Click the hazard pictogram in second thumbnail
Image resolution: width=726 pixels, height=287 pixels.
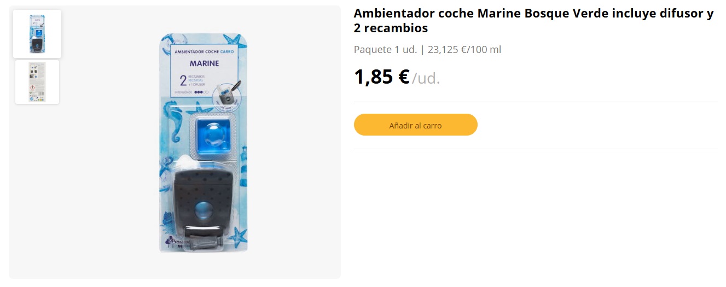pyautogui.click(x=32, y=89)
